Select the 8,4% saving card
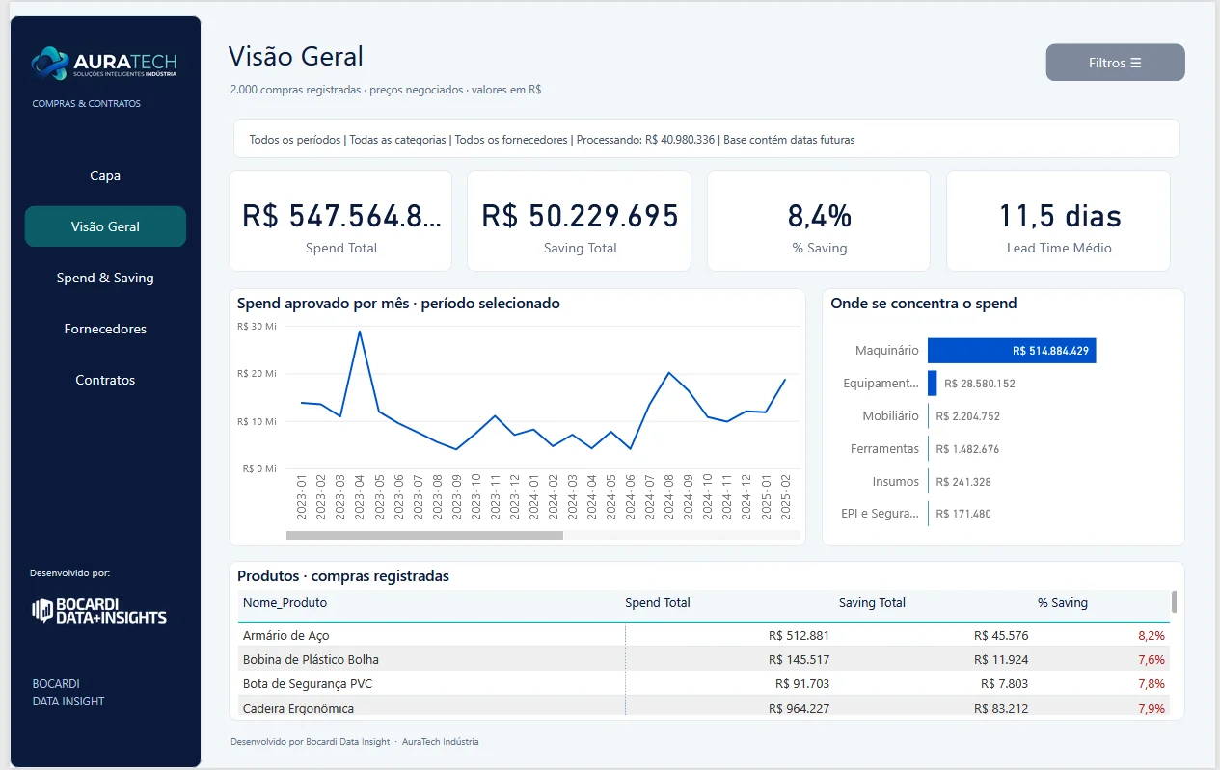Viewport: 1220px width, 770px height. [819, 221]
